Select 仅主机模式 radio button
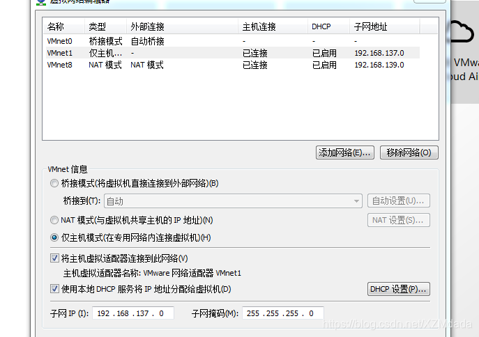The width and height of the screenshot is (479, 337). (x=54, y=237)
